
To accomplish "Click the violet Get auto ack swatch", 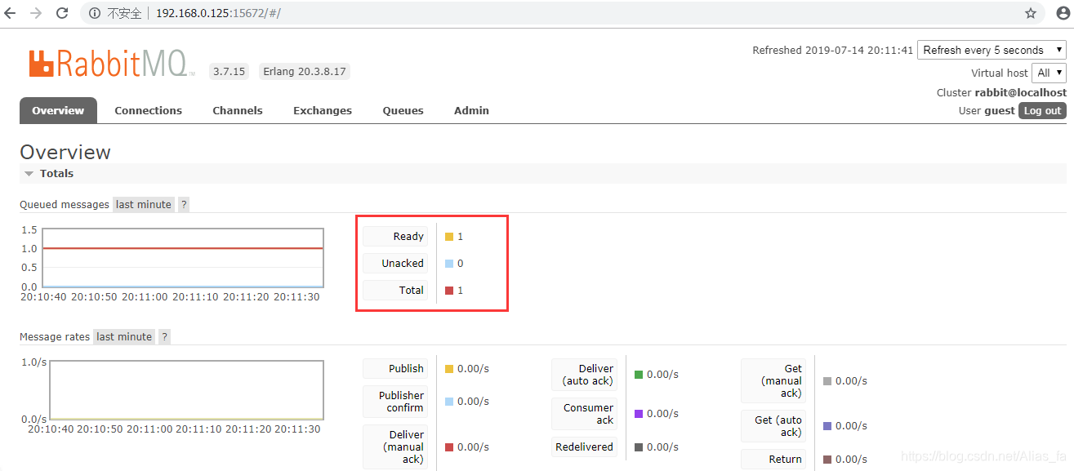I will pos(827,426).
